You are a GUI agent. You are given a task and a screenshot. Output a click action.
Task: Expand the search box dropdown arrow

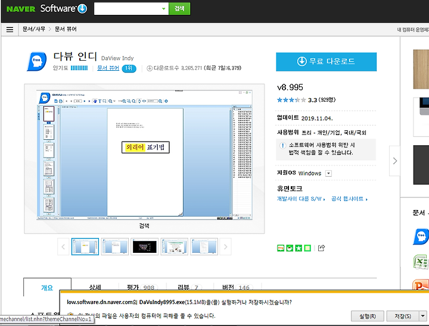(164, 9)
